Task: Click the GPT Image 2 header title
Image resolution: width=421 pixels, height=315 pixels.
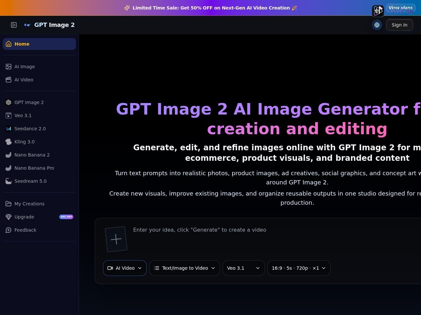Action: (x=54, y=25)
